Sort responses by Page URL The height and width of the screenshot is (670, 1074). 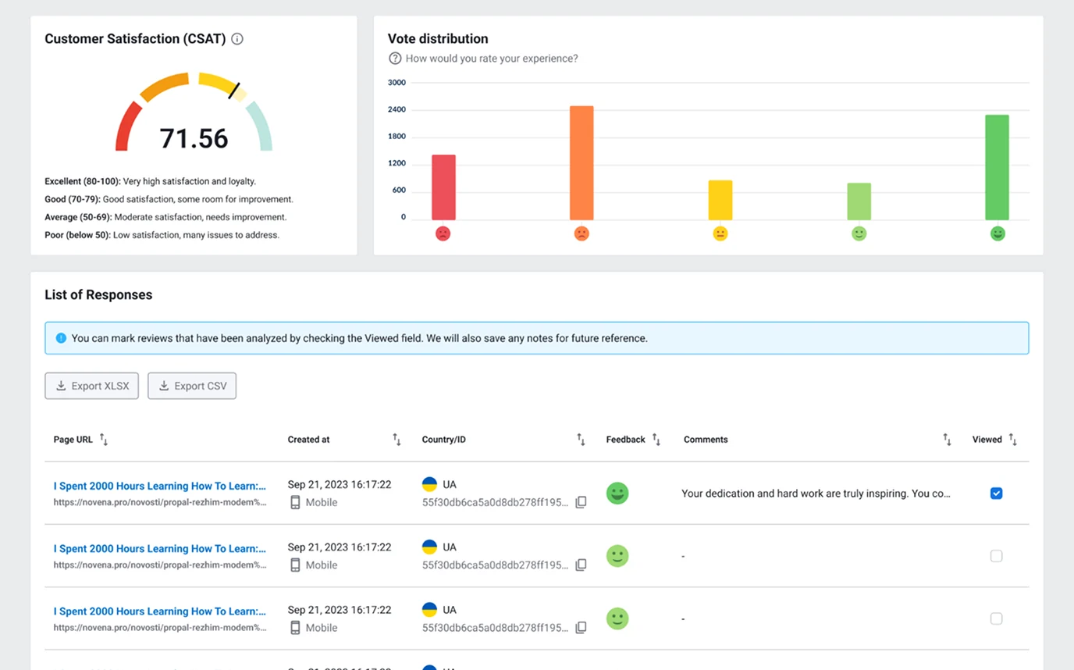[104, 440]
